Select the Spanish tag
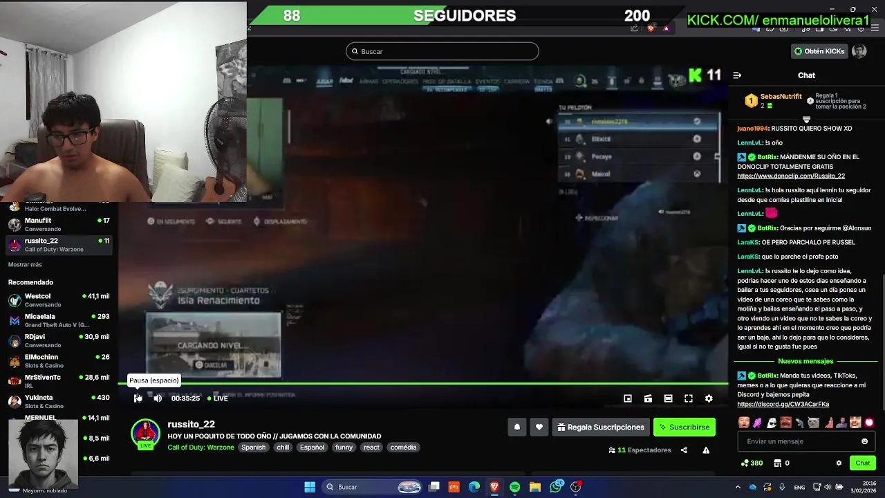The height and width of the screenshot is (498, 885). click(253, 448)
